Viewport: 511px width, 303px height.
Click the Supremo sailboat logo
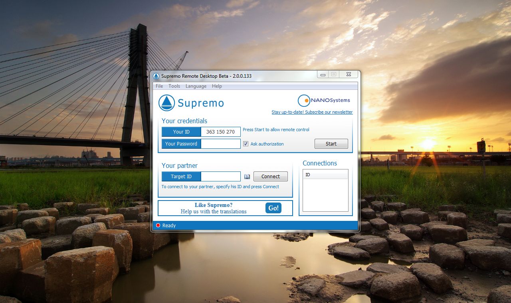click(x=167, y=103)
